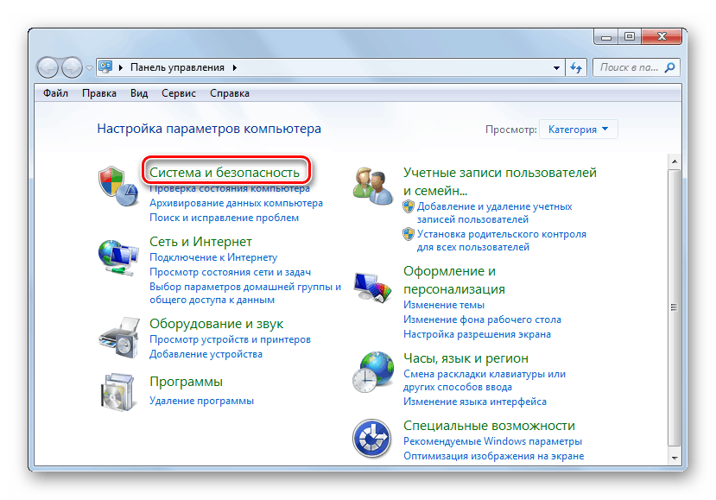Open the Сервис menu
This screenshot has width=716, height=500.
(x=178, y=93)
